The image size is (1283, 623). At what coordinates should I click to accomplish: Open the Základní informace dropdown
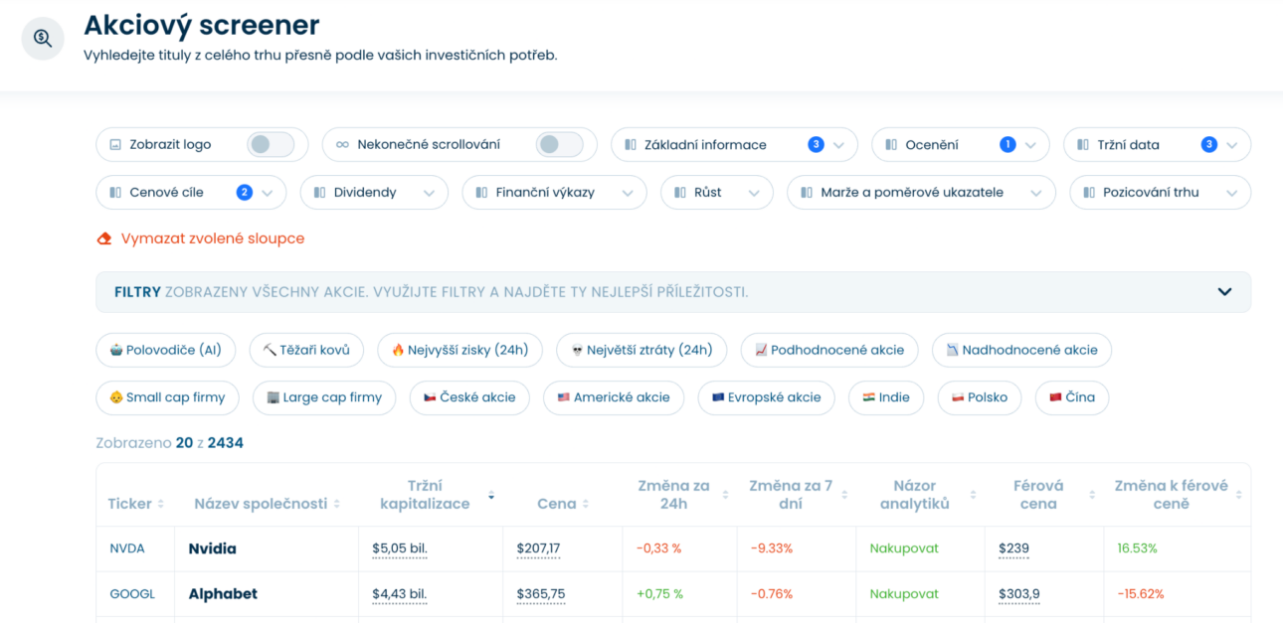(735, 144)
